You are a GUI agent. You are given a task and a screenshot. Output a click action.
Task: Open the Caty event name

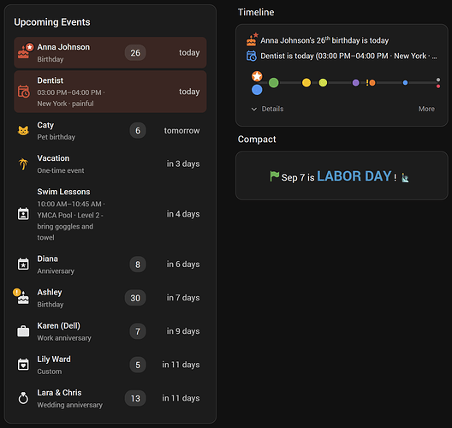tap(45, 125)
